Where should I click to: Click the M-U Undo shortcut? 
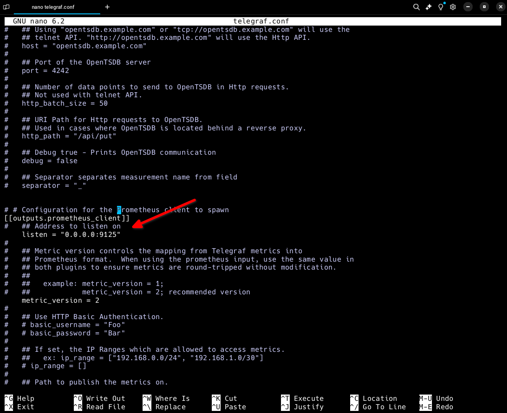click(x=436, y=399)
